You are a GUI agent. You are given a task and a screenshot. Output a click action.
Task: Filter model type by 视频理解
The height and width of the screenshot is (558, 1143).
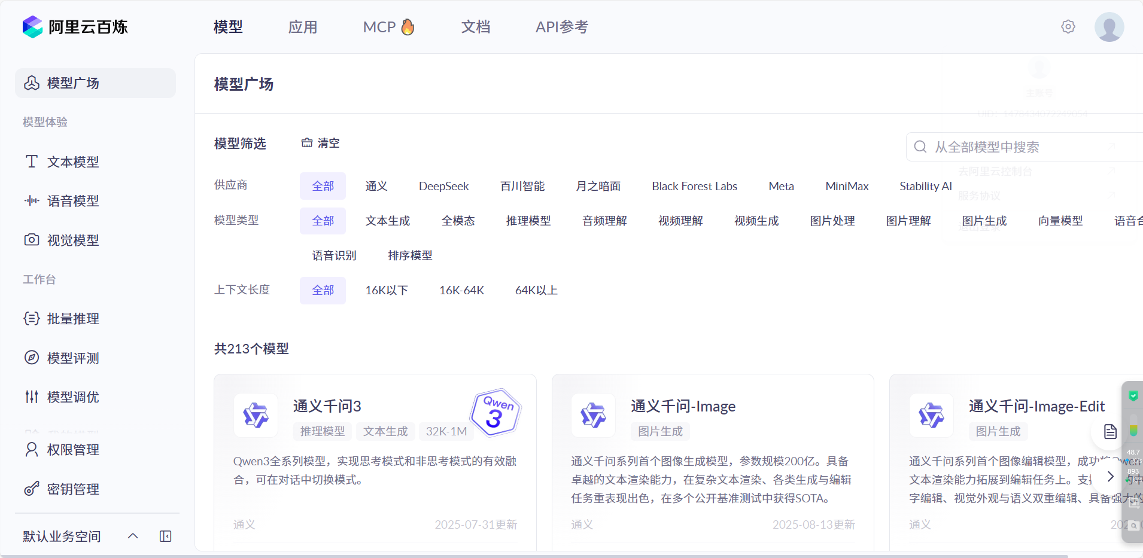[680, 221]
